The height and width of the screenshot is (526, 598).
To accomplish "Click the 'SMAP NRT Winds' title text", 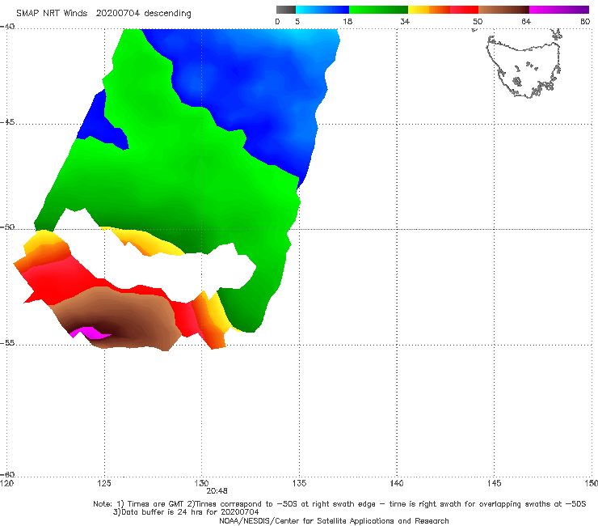I will pos(52,14).
